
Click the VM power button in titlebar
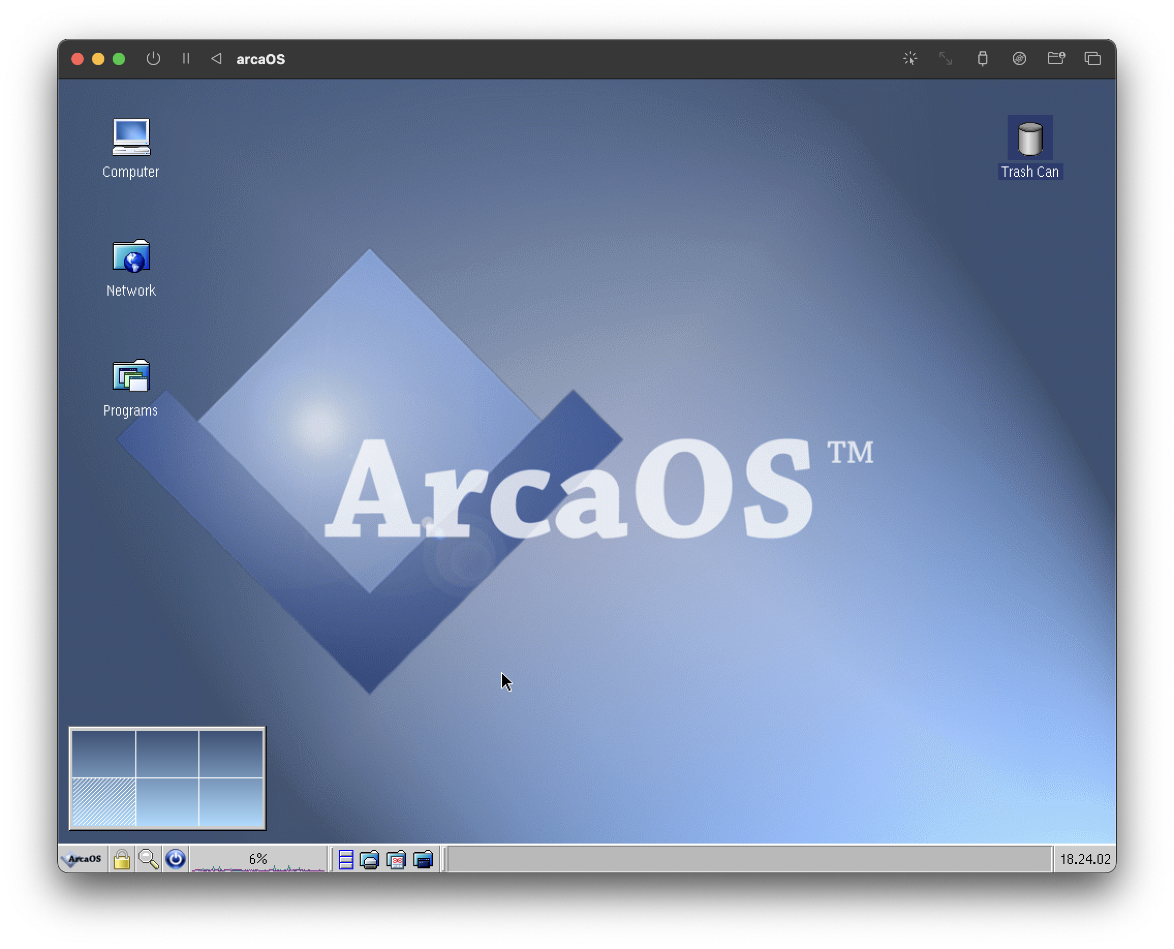coord(153,58)
